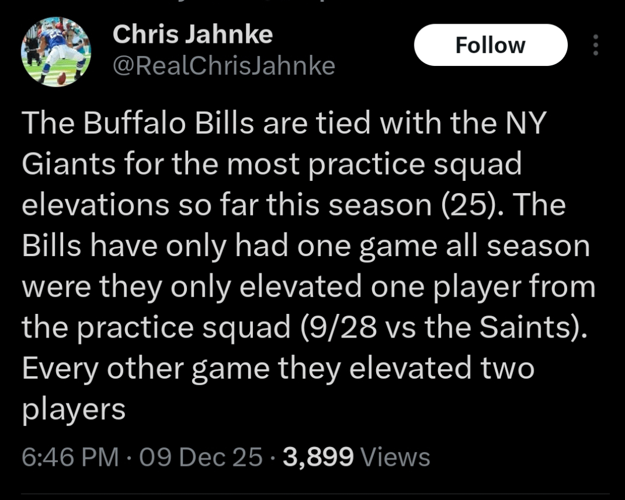Click the last word "players" in the tweet
625x500 pixels.
point(73,410)
